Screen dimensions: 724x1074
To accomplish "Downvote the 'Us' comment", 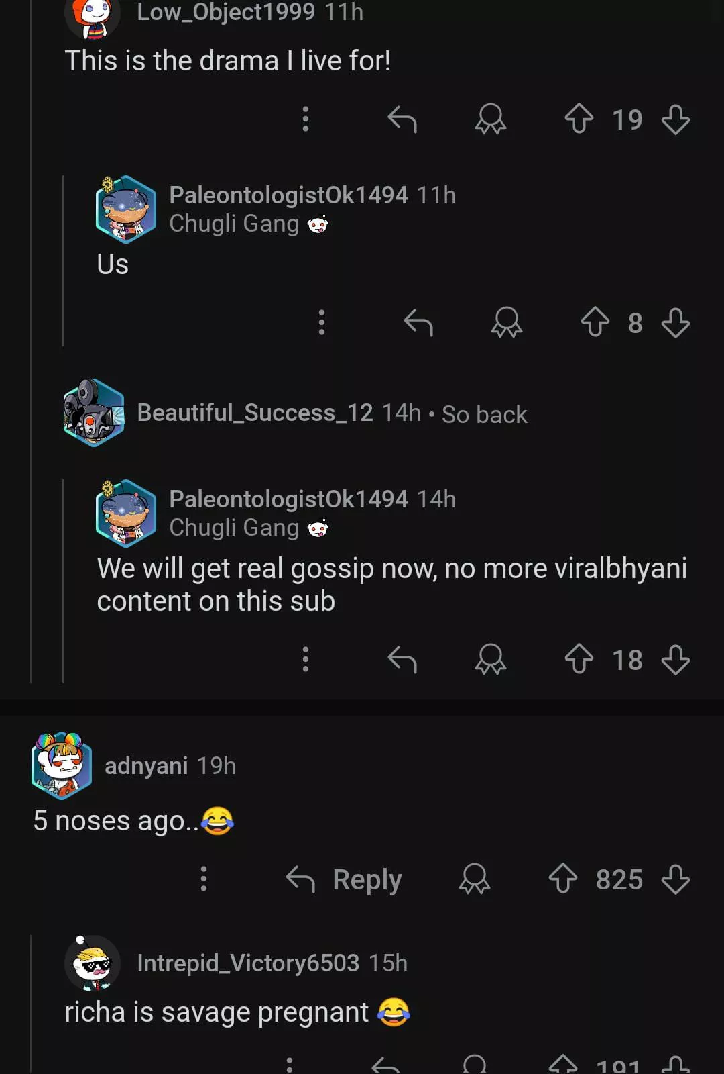I will 675,323.
